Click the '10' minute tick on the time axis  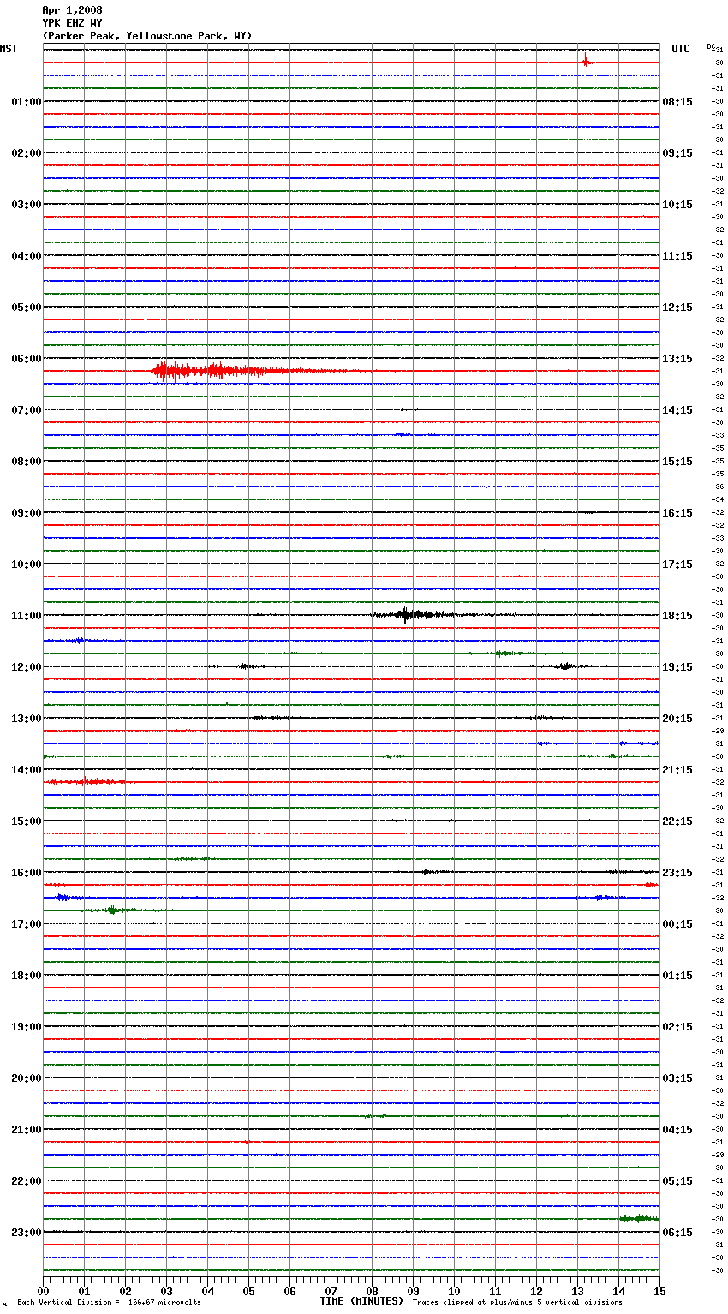point(454,1291)
